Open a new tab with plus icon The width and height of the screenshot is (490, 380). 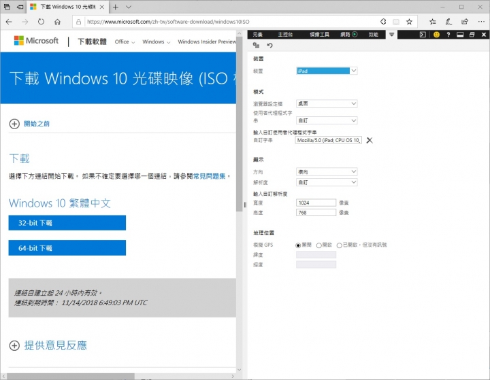click(x=116, y=7)
